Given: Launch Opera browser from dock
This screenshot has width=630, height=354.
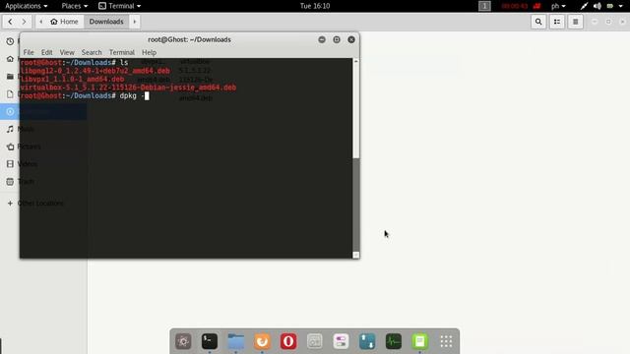Looking at the screenshot, I should coord(288,341).
